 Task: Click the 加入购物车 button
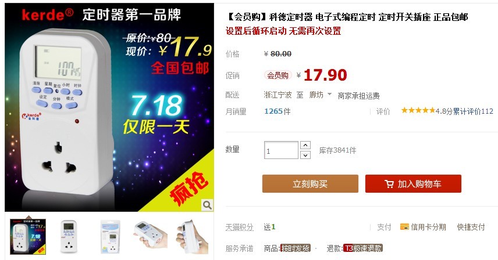(x=413, y=183)
